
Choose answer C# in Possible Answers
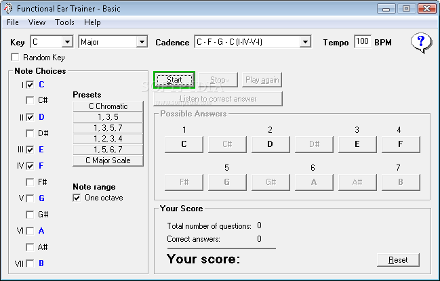tap(227, 144)
